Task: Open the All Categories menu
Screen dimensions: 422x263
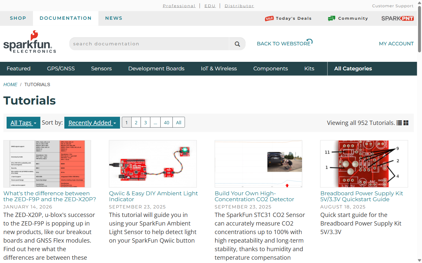Action: click(x=353, y=69)
